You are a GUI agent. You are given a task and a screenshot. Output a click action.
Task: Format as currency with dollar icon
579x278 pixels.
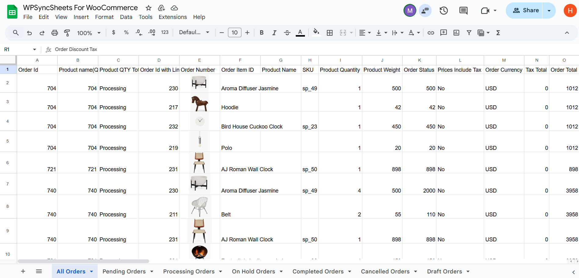tap(114, 32)
